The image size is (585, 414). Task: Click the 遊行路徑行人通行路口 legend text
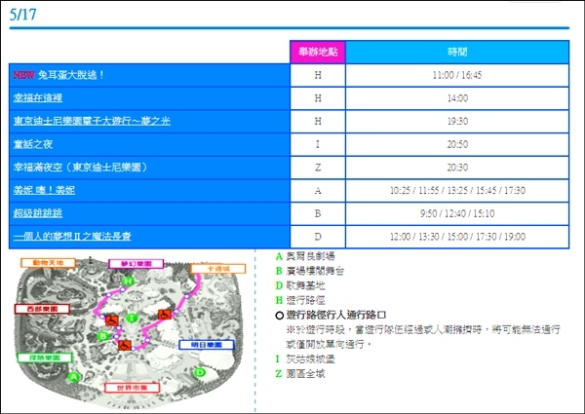[336, 316]
